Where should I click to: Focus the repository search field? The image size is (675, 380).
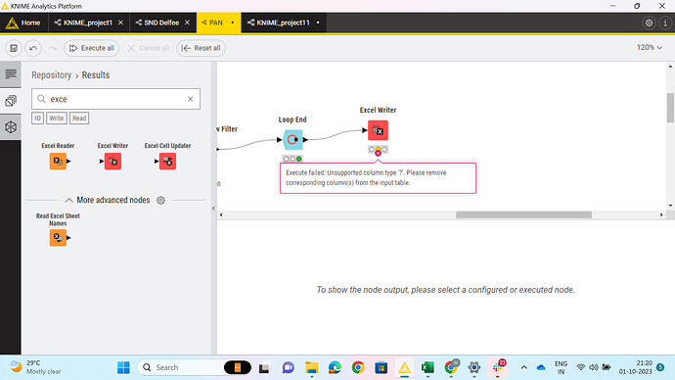click(x=115, y=99)
